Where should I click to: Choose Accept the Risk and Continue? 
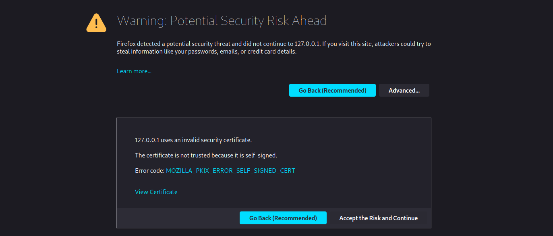click(378, 218)
